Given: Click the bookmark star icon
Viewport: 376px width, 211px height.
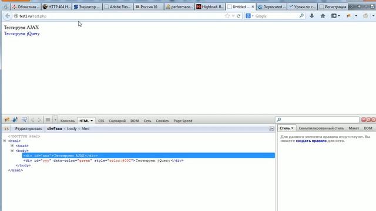Looking at the screenshot, I should (x=227, y=16).
